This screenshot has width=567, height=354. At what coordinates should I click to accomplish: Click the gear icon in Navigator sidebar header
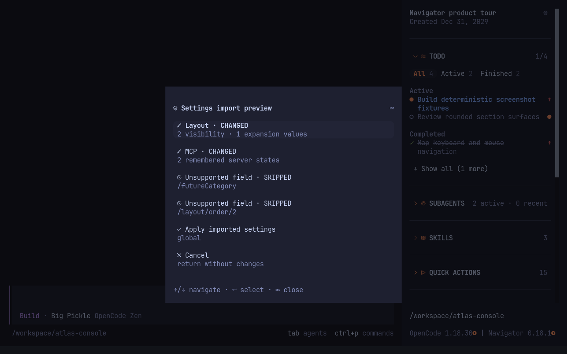545,13
